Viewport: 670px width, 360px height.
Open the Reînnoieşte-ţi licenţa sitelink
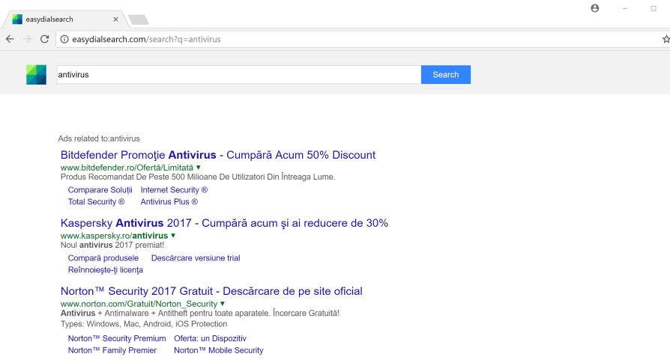click(x=106, y=270)
